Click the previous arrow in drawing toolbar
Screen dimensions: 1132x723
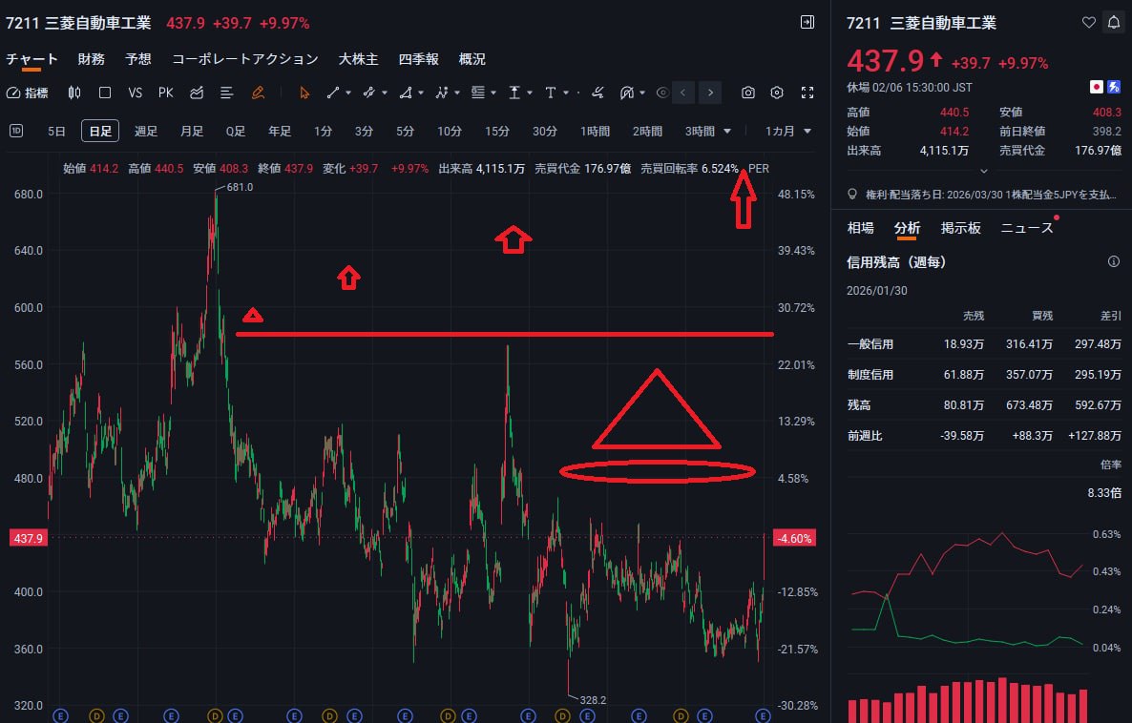(x=683, y=93)
